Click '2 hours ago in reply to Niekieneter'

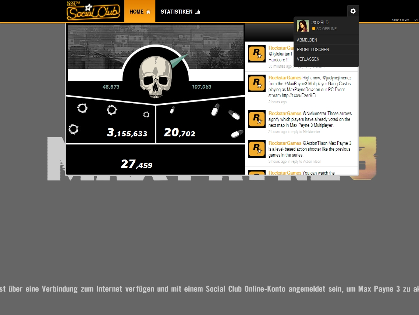click(294, 132)
